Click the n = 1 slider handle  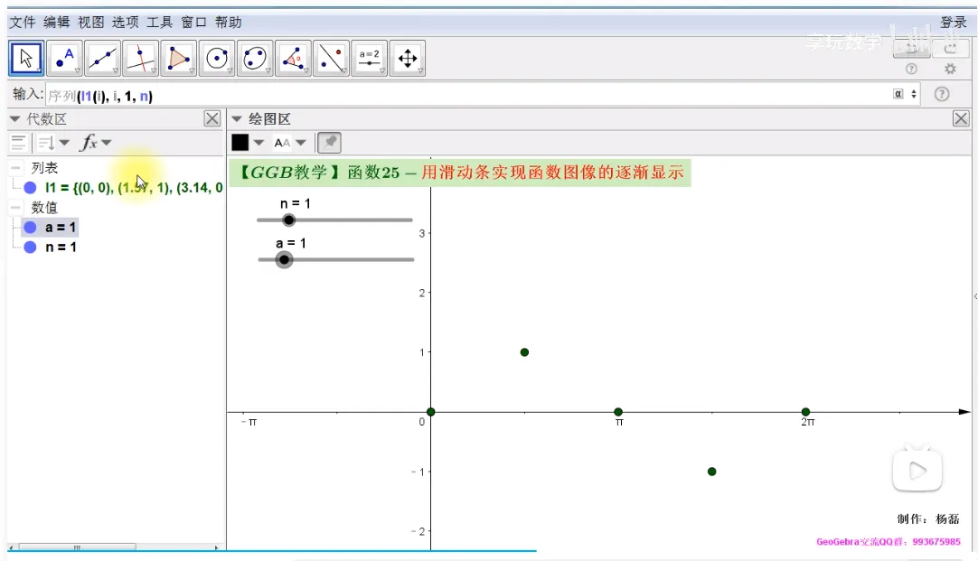[288, 220]
